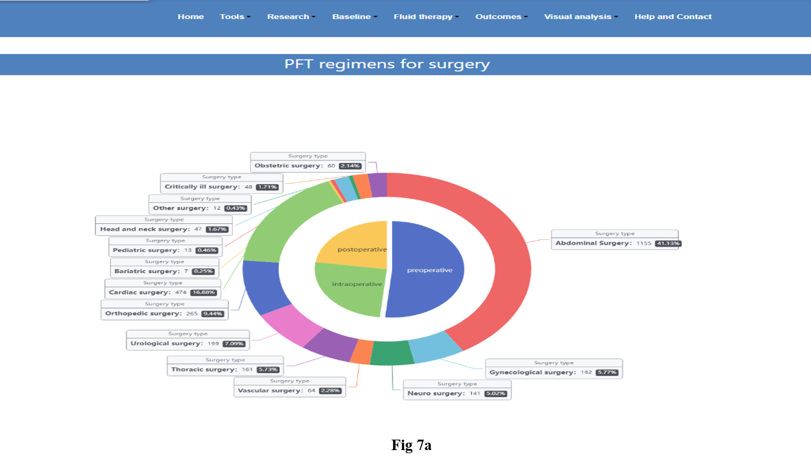This screenshot has width=811, height=463.
Task: Click the Orthopedic surgery label
Action: pos(164,310)
